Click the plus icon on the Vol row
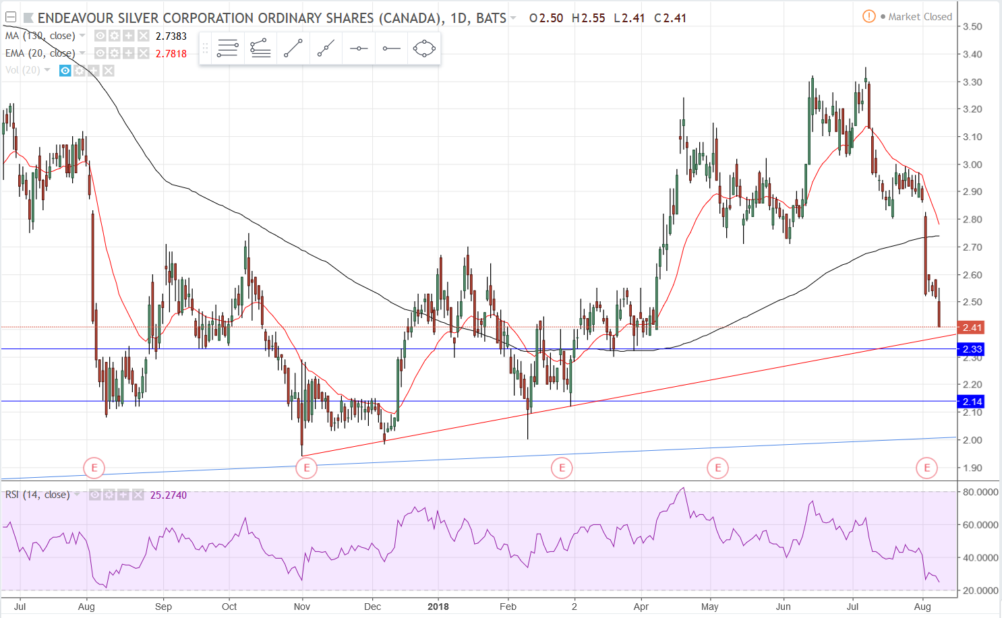The height and width of the screenshot is (618, 1002). click(94, 70)
